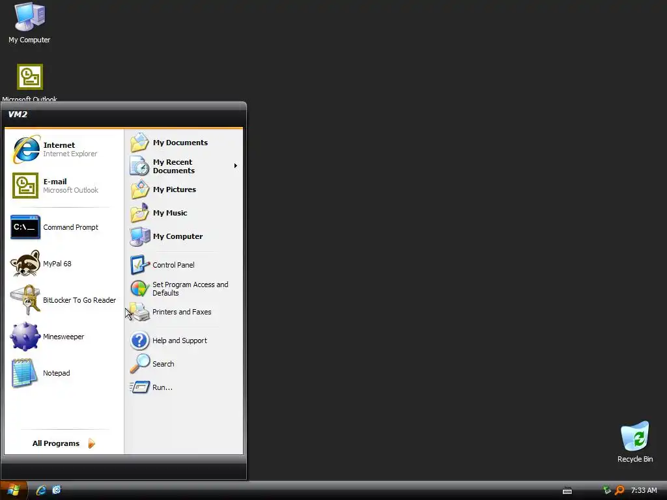Expand the My Recent Documents submenu

point(184,166)
